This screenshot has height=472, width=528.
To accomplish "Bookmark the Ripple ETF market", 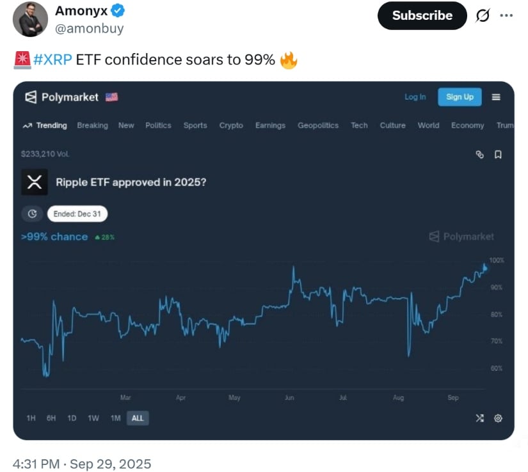I will tap(498, 154).
